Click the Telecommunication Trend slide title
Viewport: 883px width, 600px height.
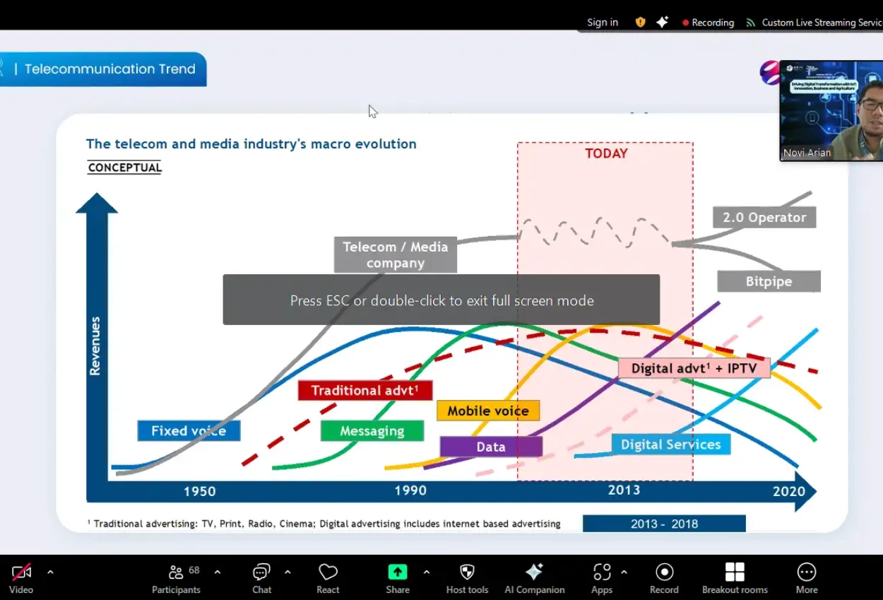(x=109, y=69)
